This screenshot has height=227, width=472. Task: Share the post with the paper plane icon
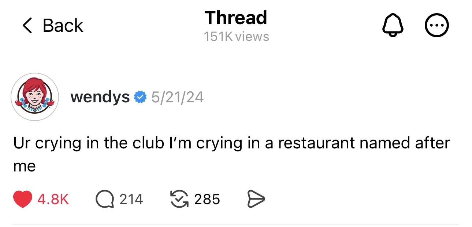pyautogui.click(x=256, y=199)
